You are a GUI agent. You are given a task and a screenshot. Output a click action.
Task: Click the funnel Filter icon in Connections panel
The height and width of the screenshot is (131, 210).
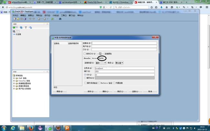[26, 27]
